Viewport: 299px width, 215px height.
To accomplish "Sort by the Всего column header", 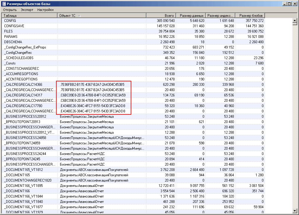I will tap(161, 16).
